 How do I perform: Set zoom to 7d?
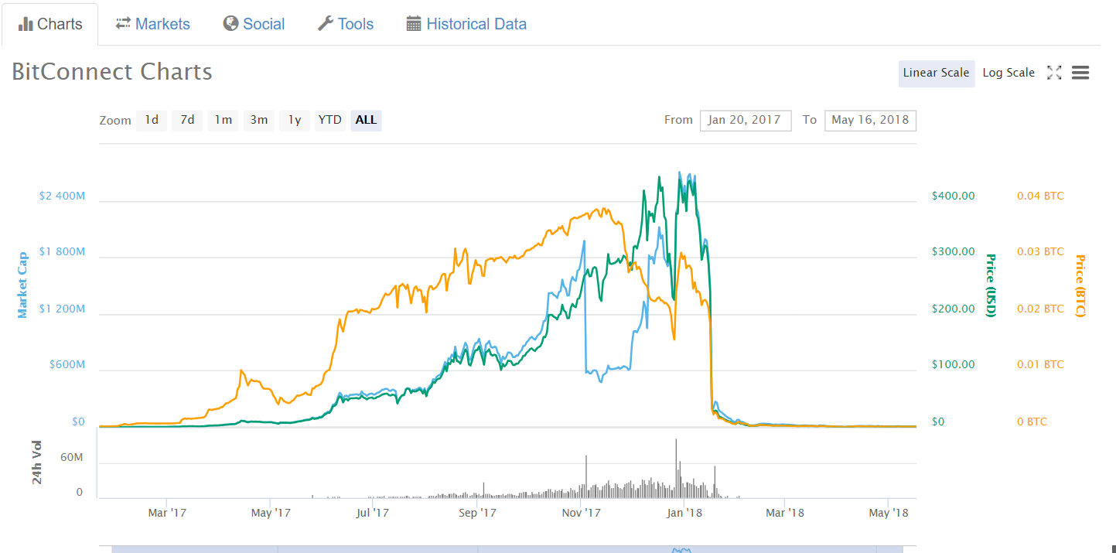pos(187,120)
